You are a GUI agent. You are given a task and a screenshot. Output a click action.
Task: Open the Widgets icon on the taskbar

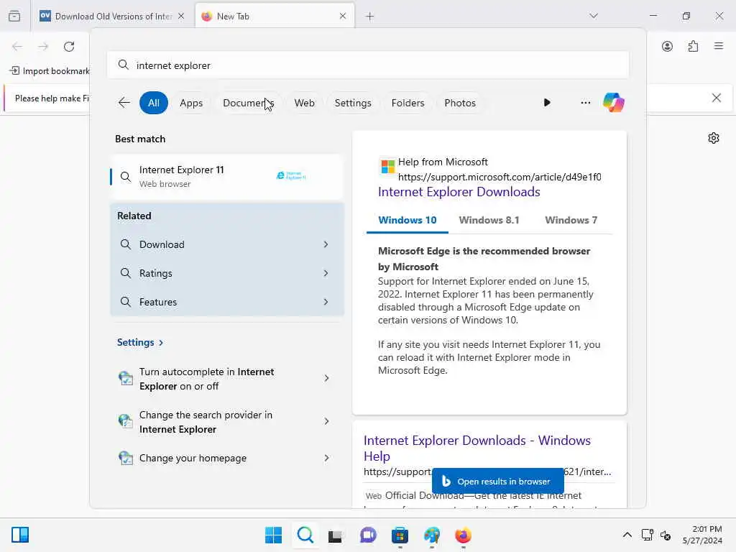(20, 535)
